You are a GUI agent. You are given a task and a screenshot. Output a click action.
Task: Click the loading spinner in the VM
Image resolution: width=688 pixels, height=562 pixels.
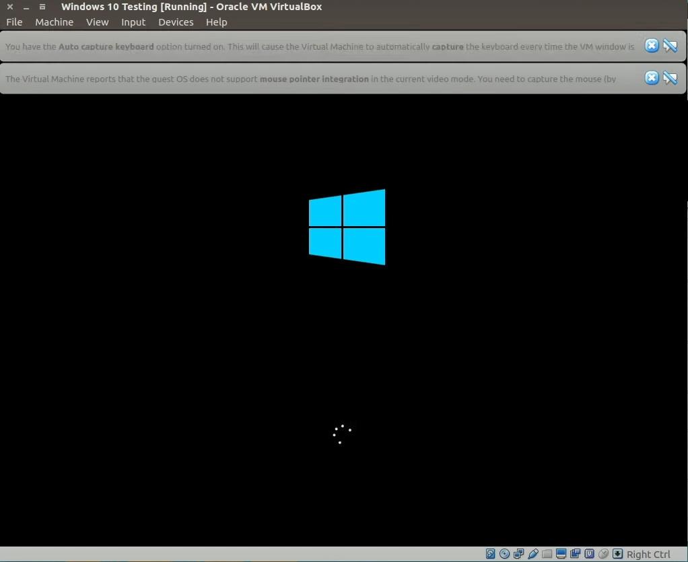pos(342,434)
